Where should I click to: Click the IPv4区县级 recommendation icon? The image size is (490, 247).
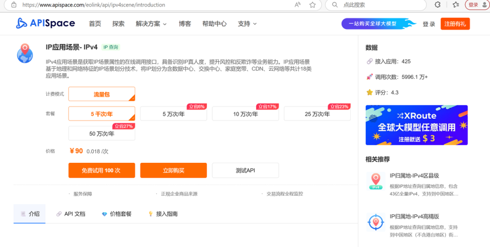coord(376,181)
